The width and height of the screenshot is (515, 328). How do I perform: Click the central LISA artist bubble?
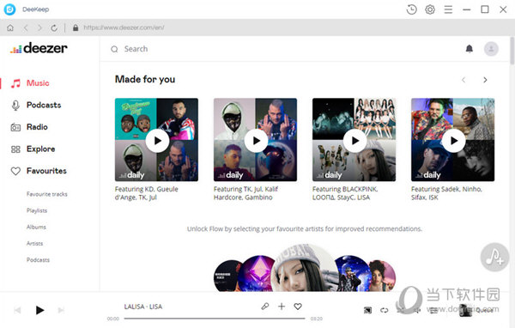(305, 269)
